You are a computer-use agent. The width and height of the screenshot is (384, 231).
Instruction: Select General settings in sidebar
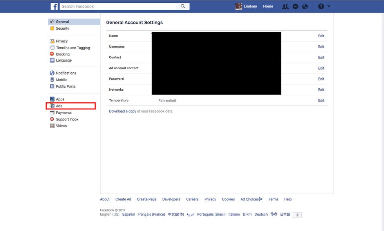click(74, 22)
